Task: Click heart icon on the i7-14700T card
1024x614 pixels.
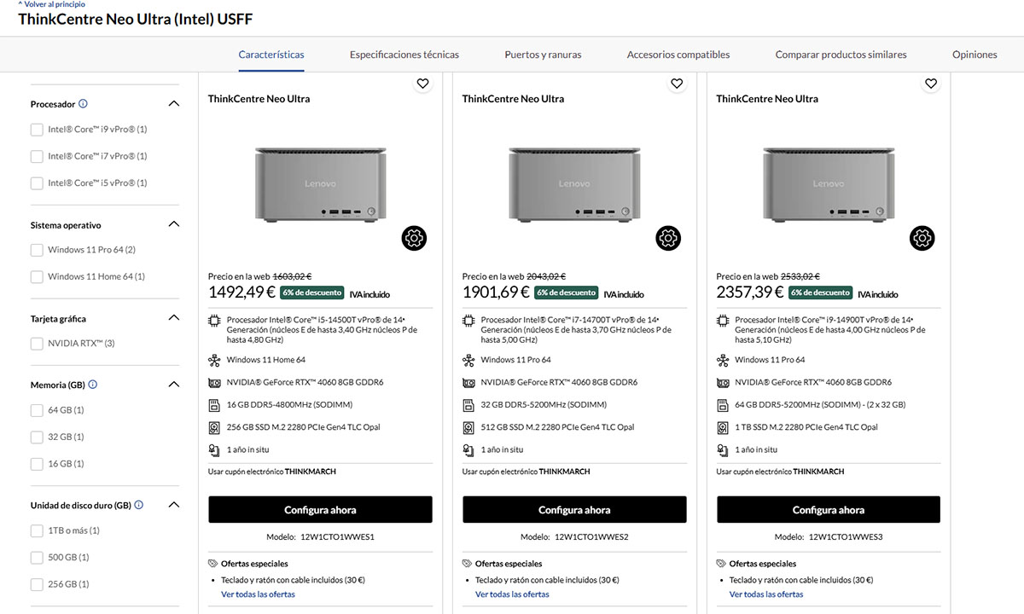Action: pos(677,84)
